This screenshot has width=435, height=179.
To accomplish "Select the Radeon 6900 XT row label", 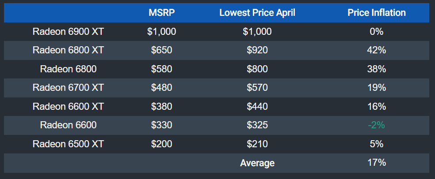I will click(68, 31).
